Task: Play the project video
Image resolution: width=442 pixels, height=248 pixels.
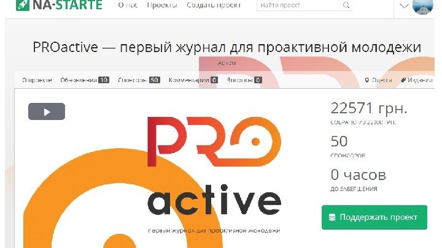Action: tap(47, 111)
